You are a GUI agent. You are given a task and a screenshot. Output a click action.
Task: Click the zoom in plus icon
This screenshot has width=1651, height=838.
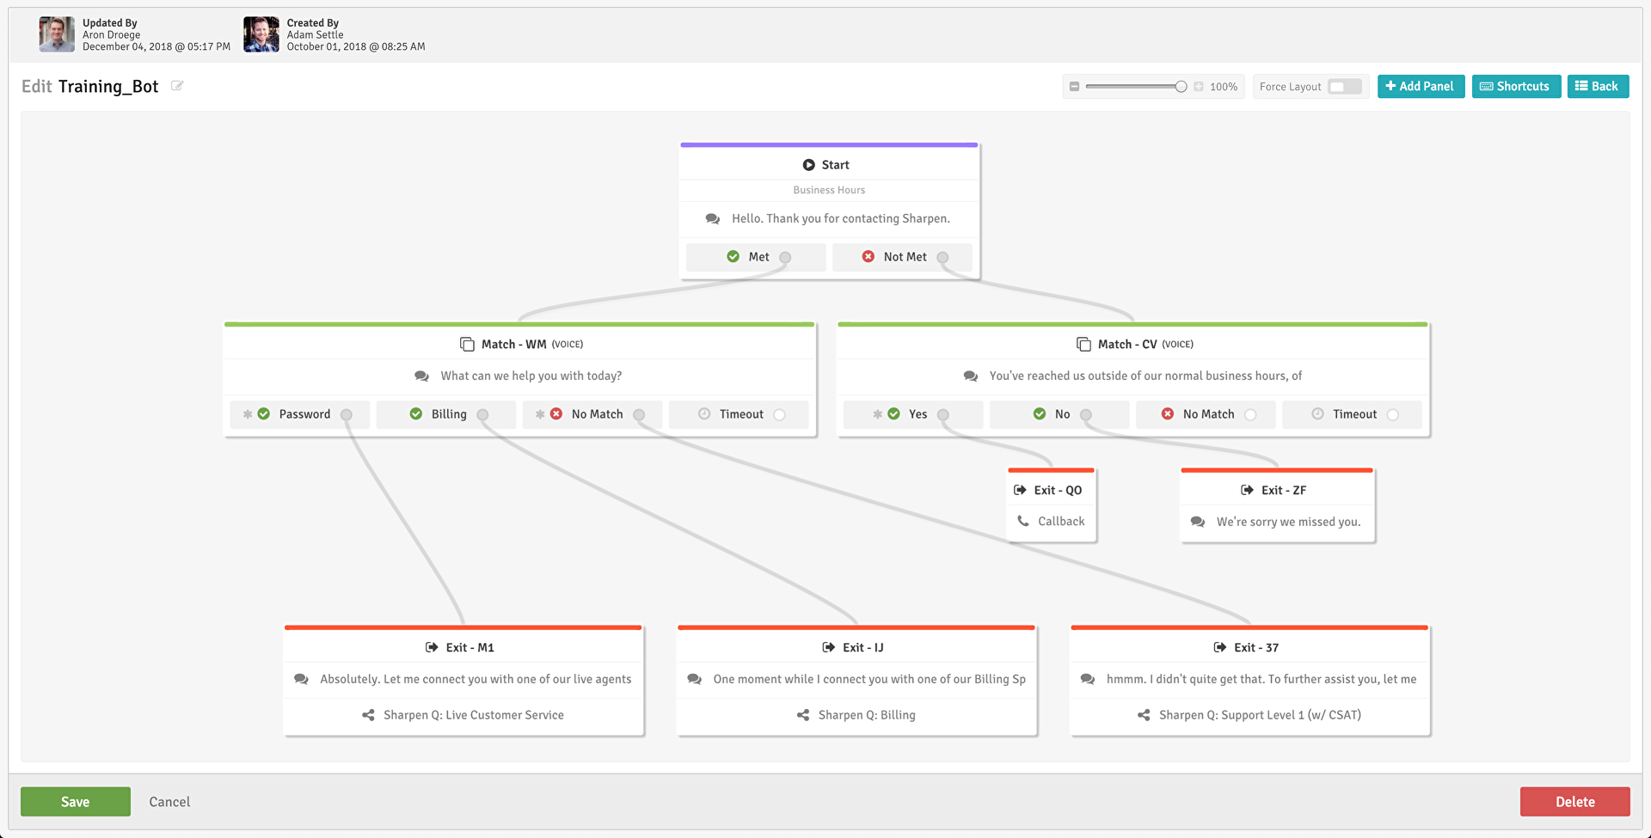1199,87
